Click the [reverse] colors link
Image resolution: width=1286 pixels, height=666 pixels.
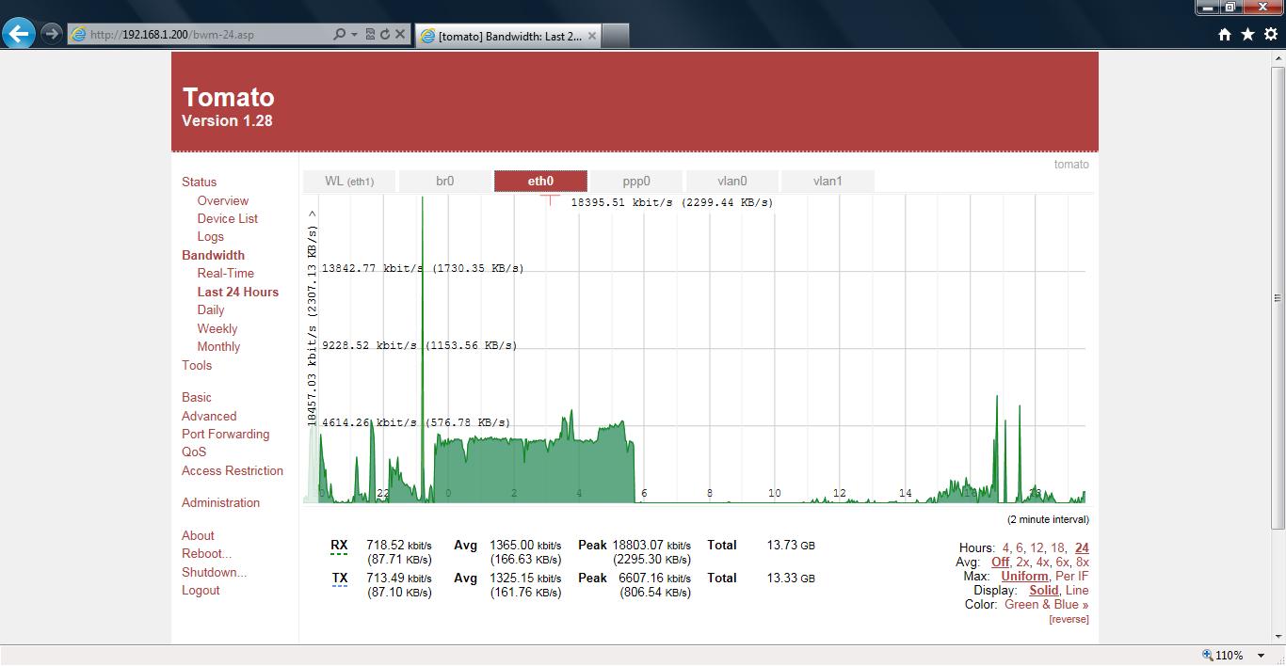[1069, 619]
